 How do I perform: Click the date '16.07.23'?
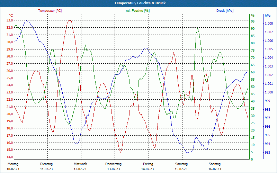[x=215, y=169]
